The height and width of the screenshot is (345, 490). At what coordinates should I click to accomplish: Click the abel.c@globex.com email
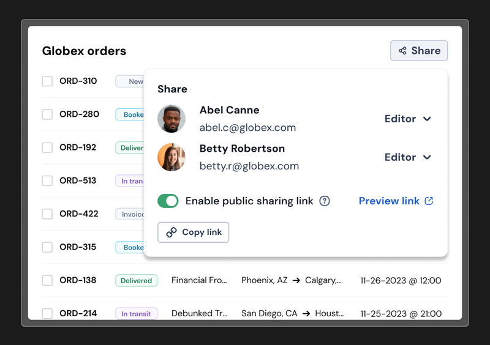pyautogui.click(x=247, y=128)
